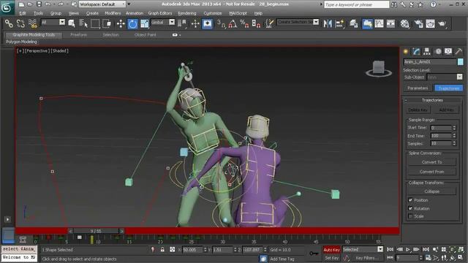Toggle the 3D Snaps icon
The image size is (468, 263).
221,23
